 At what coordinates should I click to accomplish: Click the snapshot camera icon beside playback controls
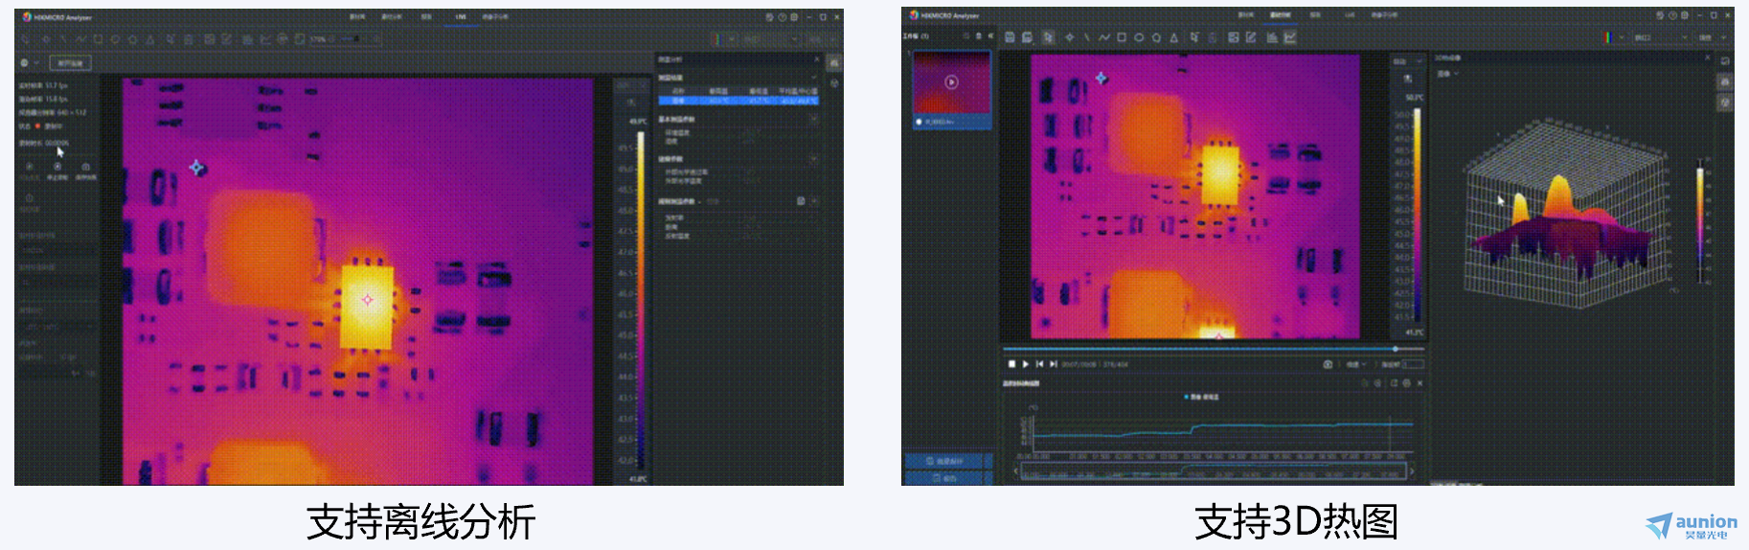tap(1328, 364)
